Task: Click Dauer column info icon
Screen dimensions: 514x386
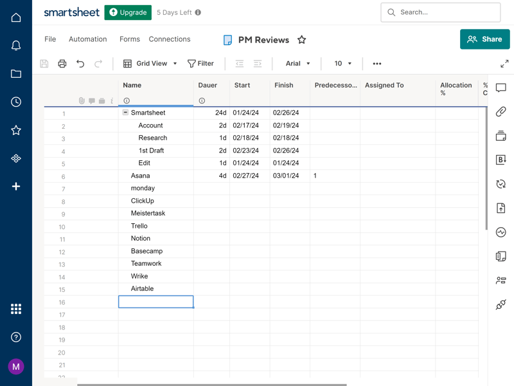Action: pos(202,101)
